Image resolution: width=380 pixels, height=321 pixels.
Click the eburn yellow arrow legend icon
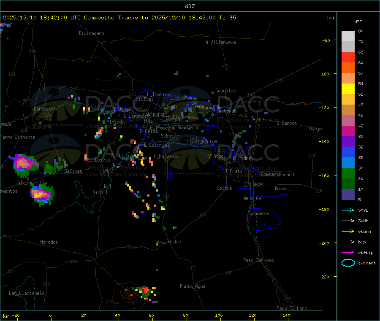click(348, 232)
